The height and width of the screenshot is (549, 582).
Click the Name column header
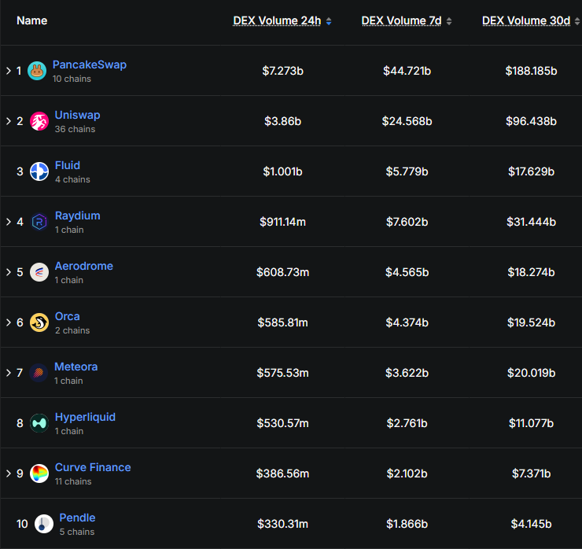tap(32, 20)
